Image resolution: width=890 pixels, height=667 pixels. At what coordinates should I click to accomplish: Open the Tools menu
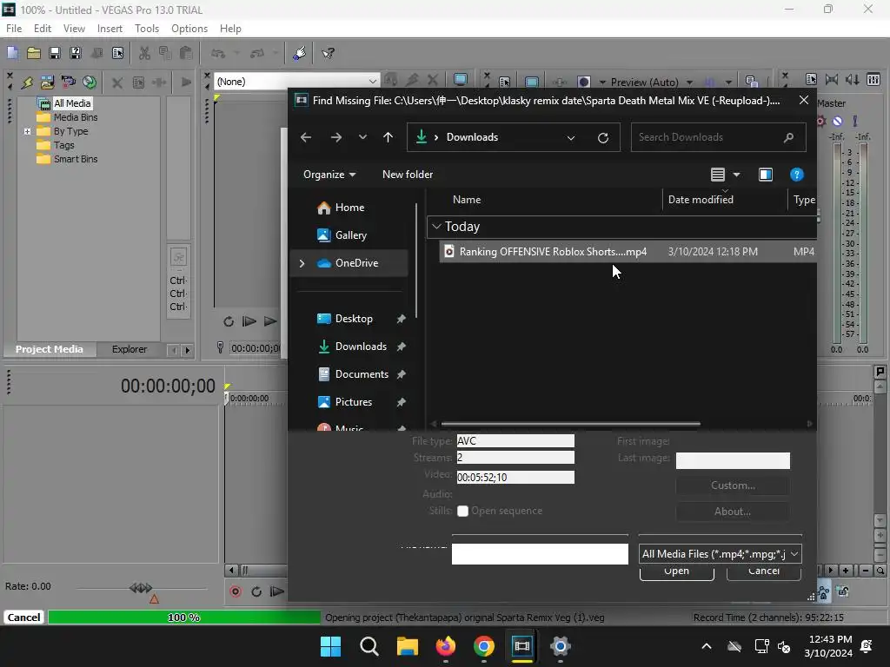pos(147,29)
